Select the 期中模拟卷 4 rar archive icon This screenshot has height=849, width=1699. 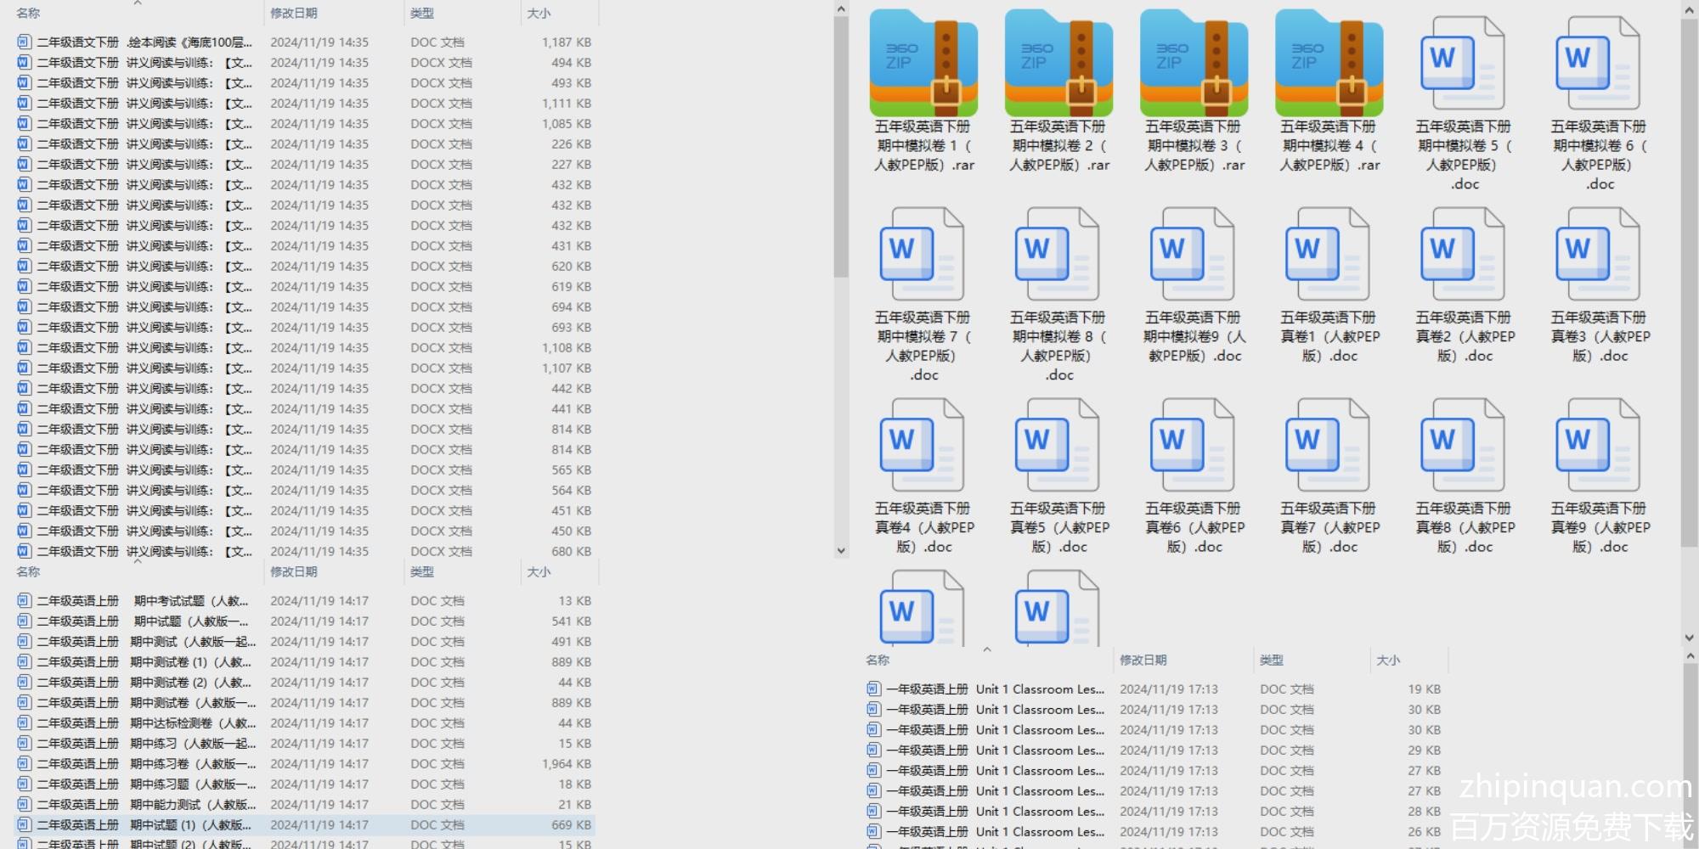tap(1328, 65)
